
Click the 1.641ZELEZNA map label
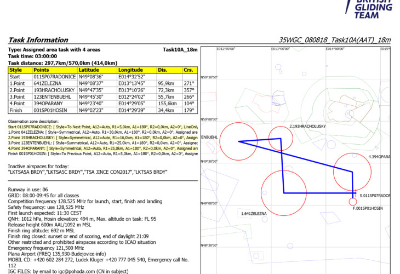tap(253, 213)
